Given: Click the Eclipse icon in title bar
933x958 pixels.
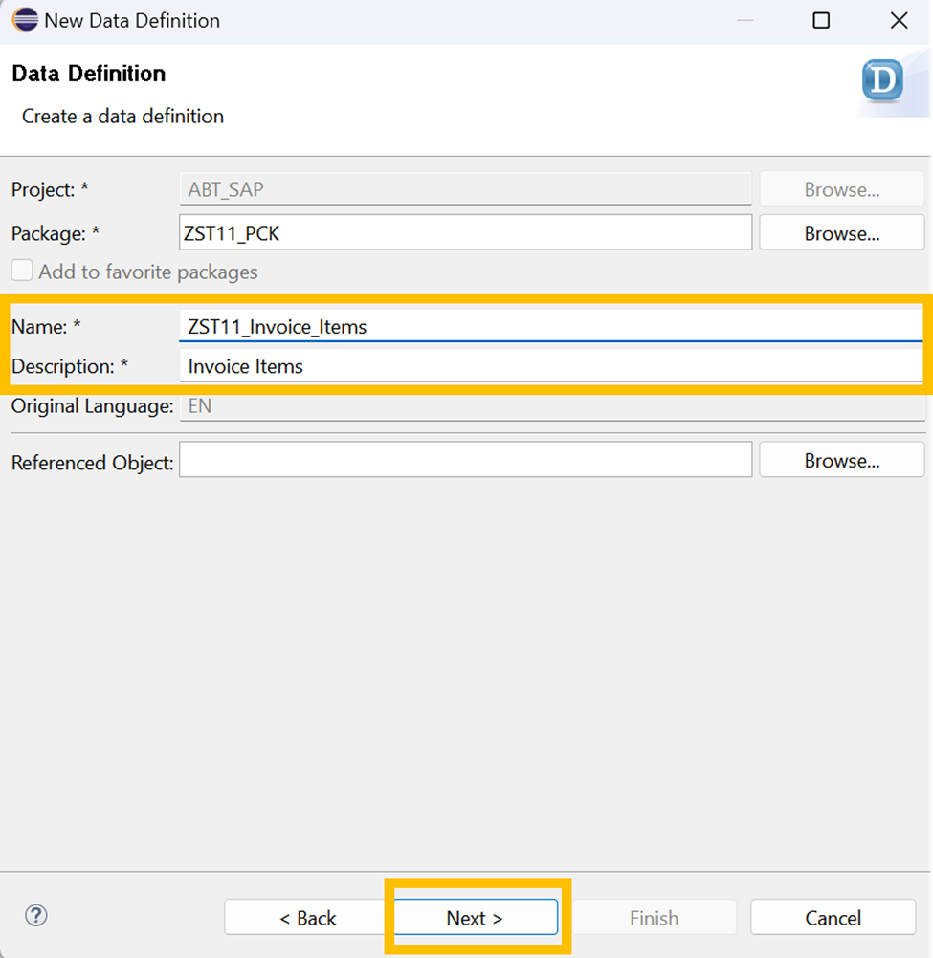Looking at the screenshot, I should (25, 19).
